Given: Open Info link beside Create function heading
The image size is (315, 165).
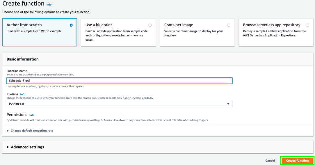Looking at the screenshot, I should 49,5.
